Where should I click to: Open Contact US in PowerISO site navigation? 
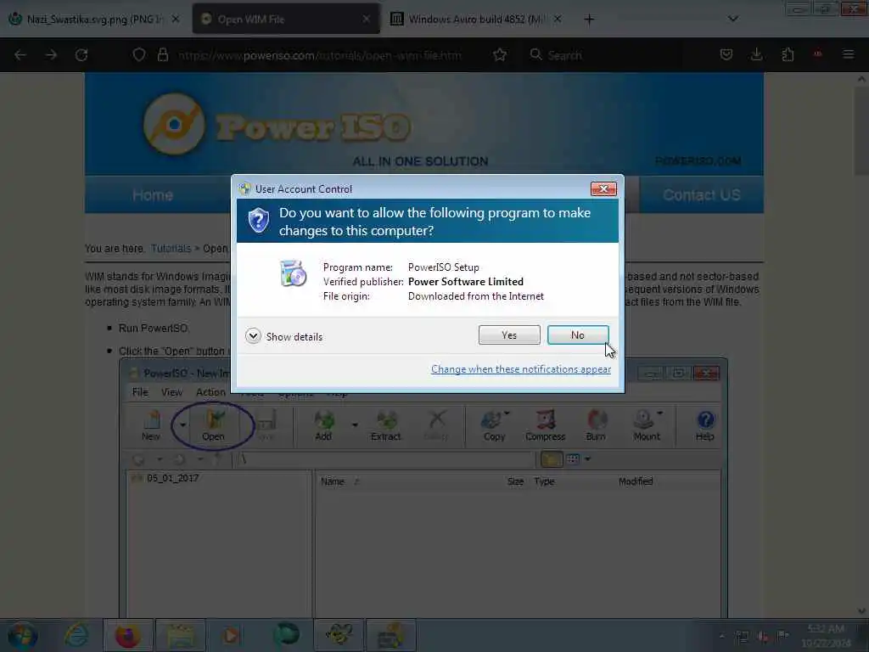(x=701, y=195)
